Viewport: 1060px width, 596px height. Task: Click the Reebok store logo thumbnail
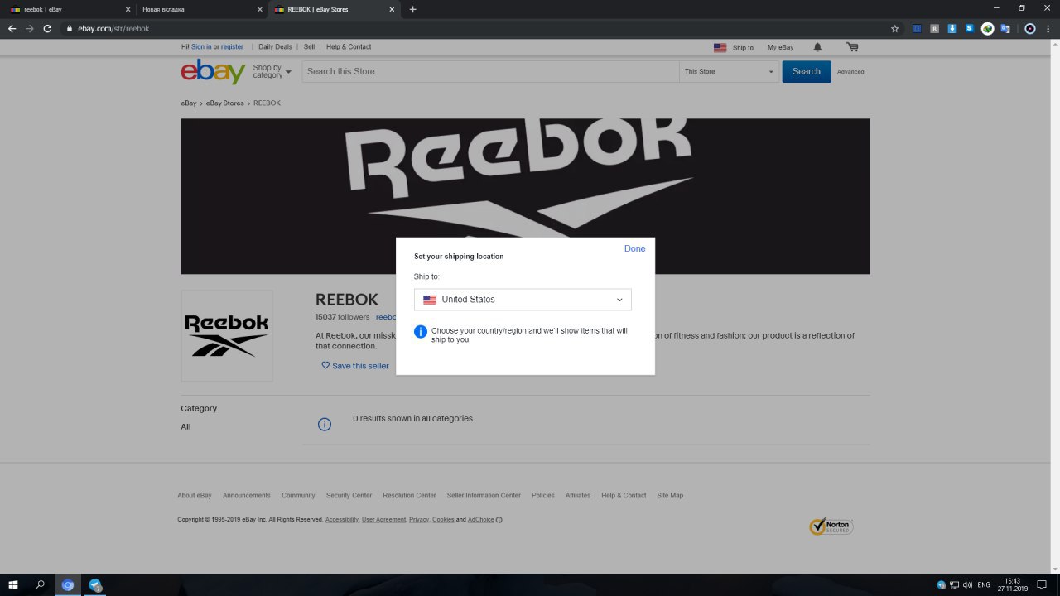click(227, 335)
